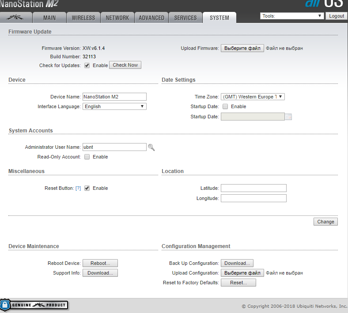Image resolution: width=348 pixels, height=313 pixels.
Task: Open the Ubiquiti logo tab
Action: 16,18
